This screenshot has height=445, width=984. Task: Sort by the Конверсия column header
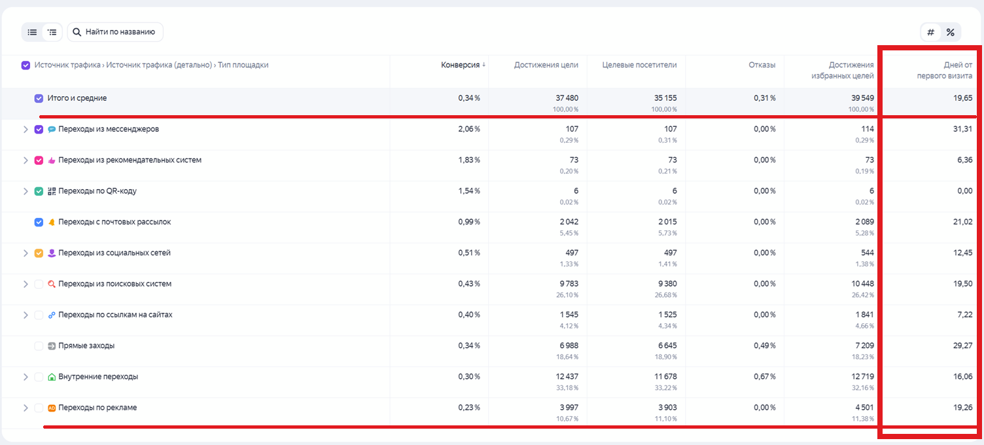coord(461,65)
